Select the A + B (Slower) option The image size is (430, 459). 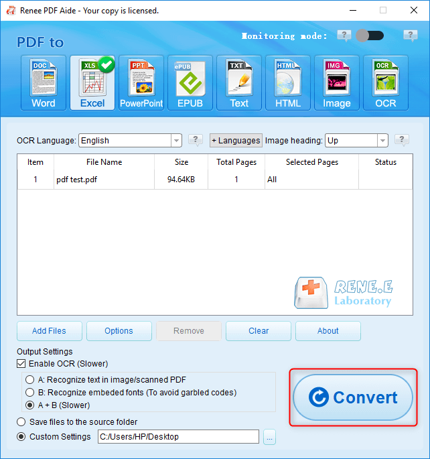pyautogui.click(x=29, y=405)
